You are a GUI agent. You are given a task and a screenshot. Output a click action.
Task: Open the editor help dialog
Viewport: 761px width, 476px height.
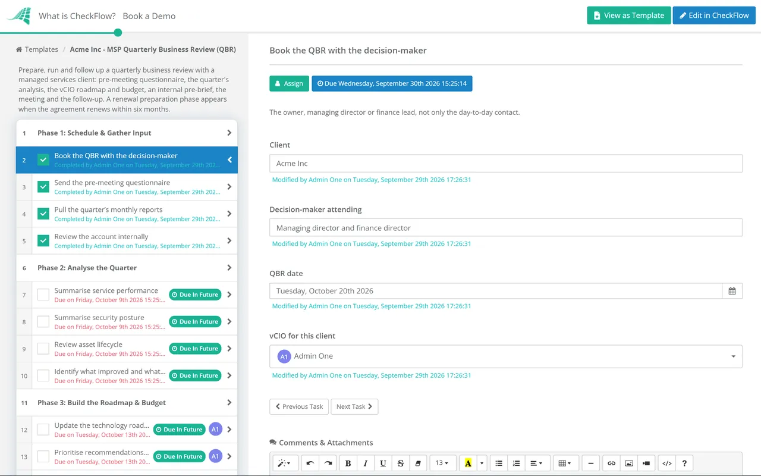[x=685, y=463]
